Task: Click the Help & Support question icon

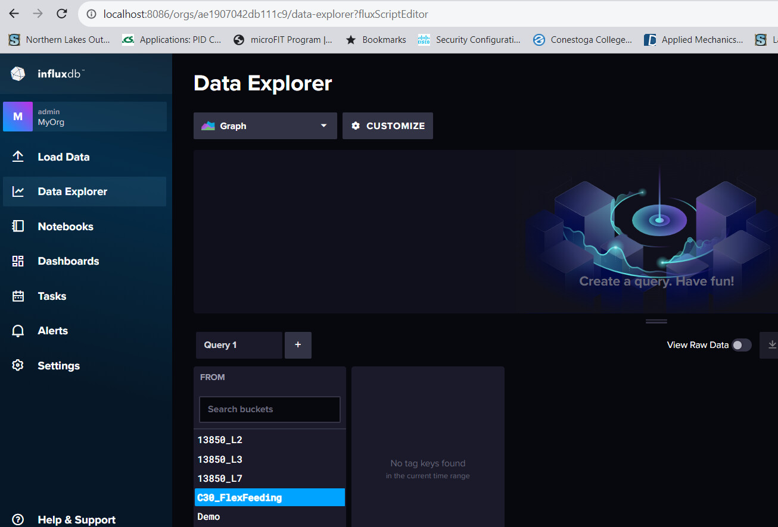Action: (18, 519)
